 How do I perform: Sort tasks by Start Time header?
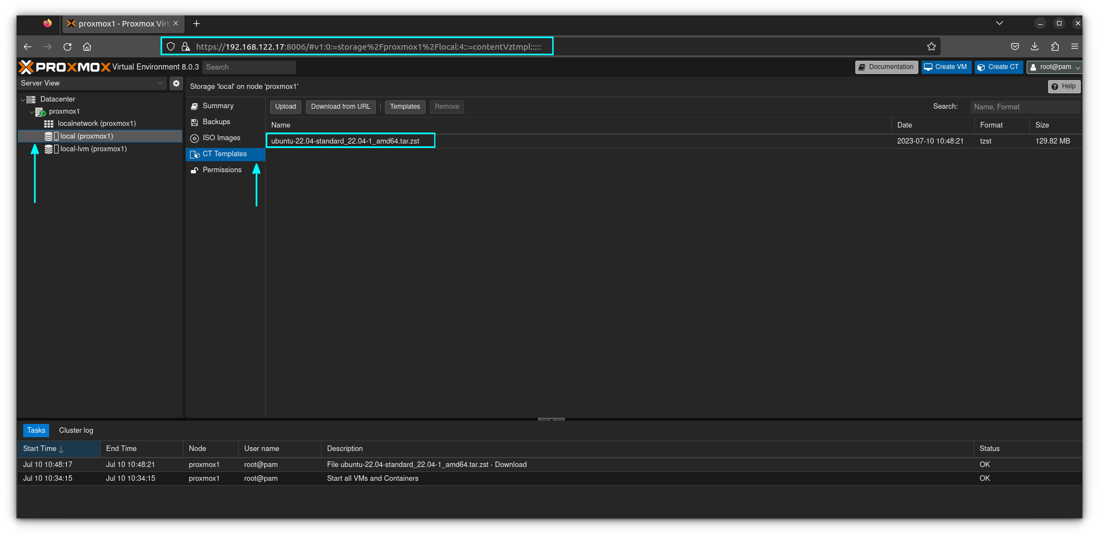(x=59, y=449)
